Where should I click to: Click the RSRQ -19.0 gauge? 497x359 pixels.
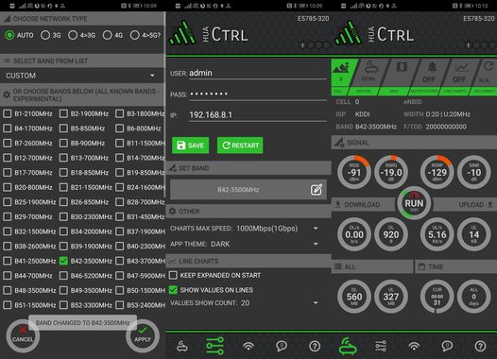point(391,172)
